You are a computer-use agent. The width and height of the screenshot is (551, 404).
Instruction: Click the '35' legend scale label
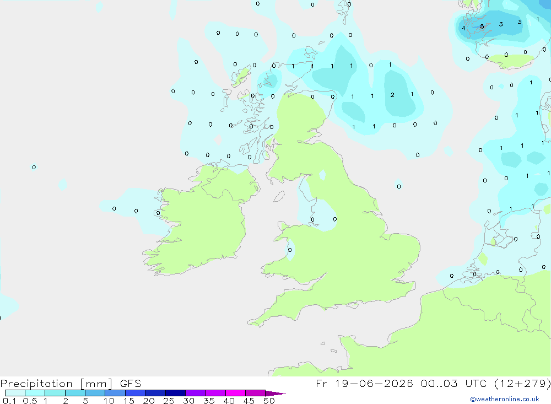pos(209,401)
